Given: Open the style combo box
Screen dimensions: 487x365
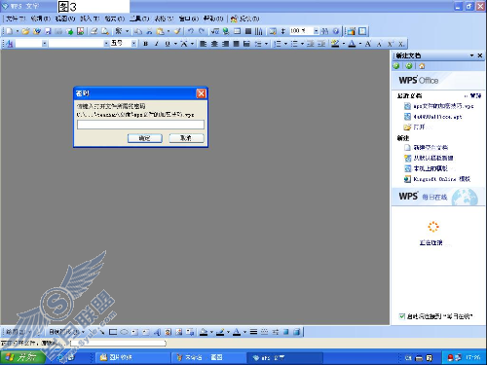Looking at the screenshot, I should pyautogui.click(x=45, y=44).
